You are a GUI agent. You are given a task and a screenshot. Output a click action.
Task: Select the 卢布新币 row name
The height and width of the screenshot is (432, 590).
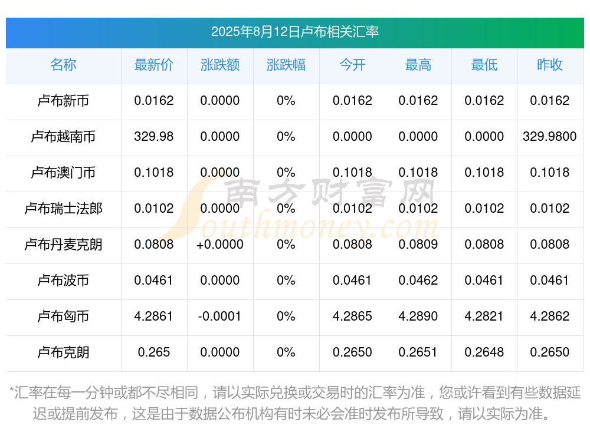pos(63,101)
